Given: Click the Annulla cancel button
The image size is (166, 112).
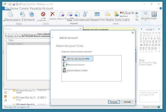Looking at the screenshot, I should [x=127, y=102].
